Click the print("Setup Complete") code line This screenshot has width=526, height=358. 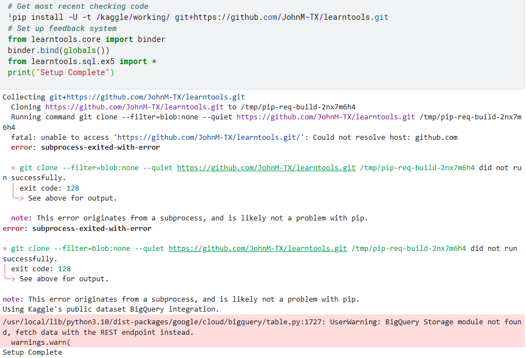(x=61, y=72)
